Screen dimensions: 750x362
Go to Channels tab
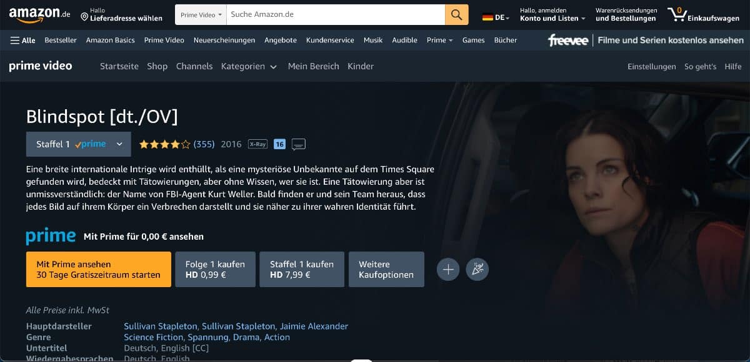[x=194, y=66]
